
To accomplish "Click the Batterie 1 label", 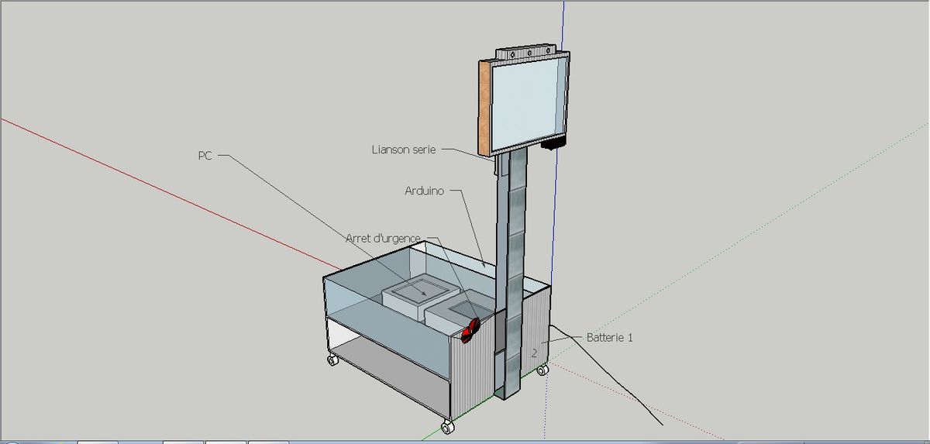I will tap(609, 338).
